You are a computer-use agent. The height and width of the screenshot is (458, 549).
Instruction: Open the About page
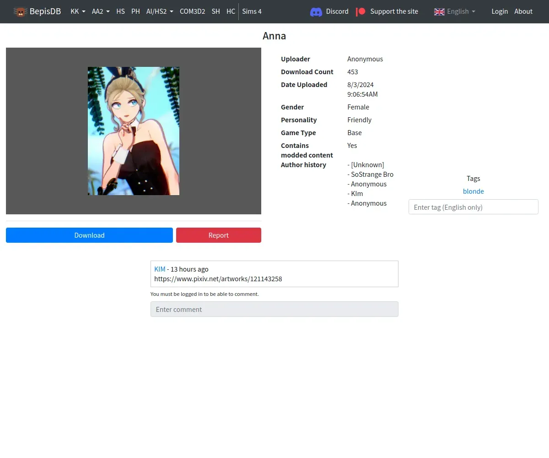(523, 11)
